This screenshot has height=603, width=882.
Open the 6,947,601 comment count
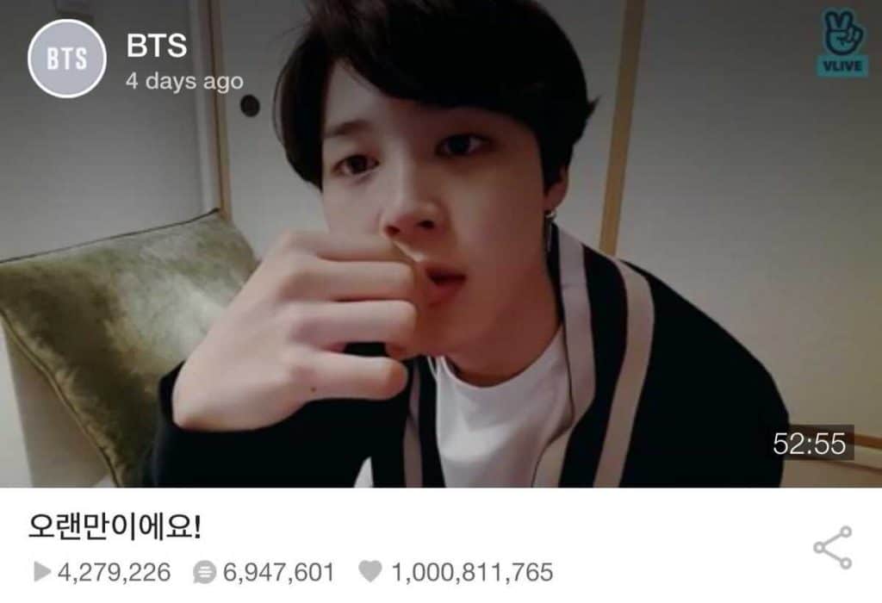[x=278, y=572]
